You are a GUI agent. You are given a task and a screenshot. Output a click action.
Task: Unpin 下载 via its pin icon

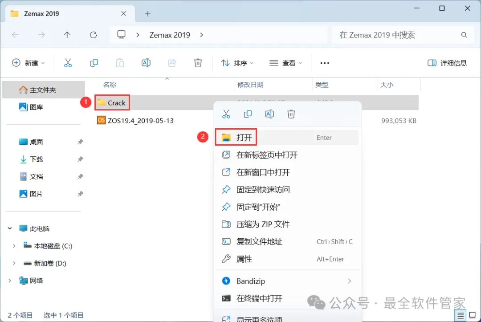tap(80, 159)
